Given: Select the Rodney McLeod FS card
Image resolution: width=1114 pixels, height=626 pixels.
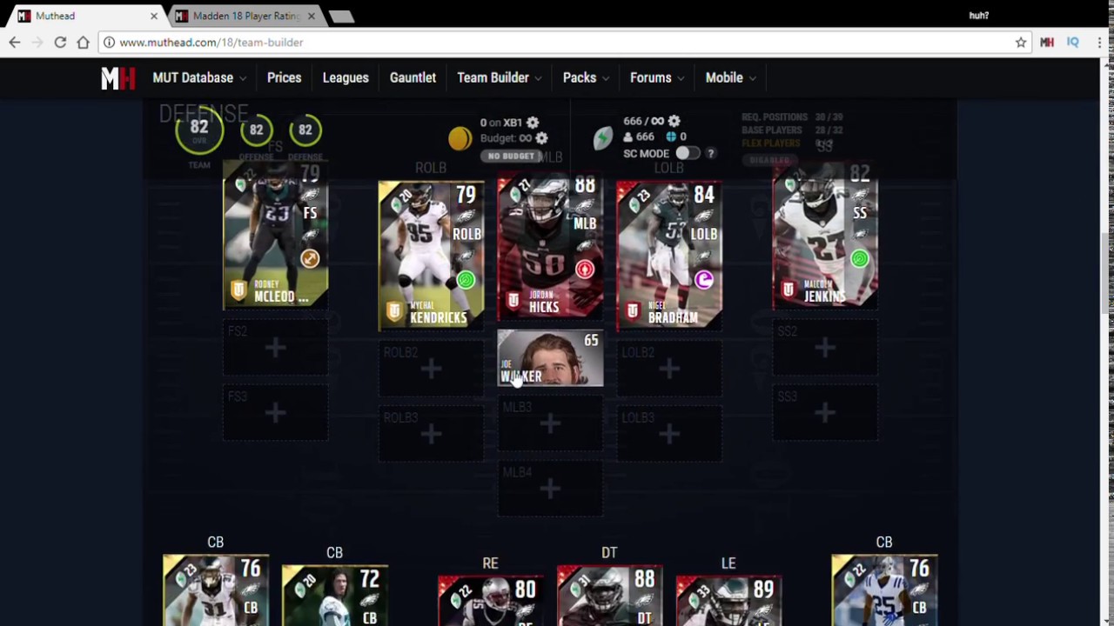Looking at the screenshot, I should pos(275,235).
